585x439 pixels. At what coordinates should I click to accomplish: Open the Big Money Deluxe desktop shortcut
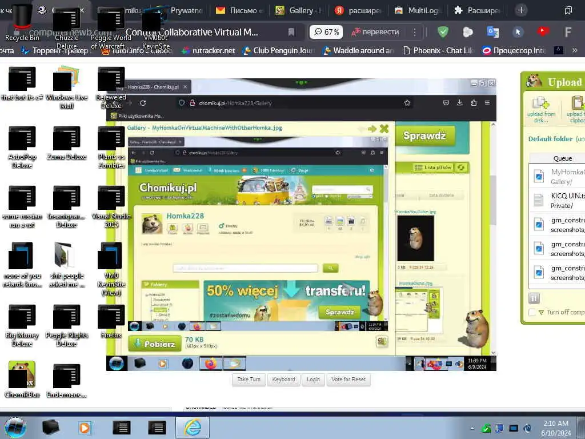(x=22, y=325)
